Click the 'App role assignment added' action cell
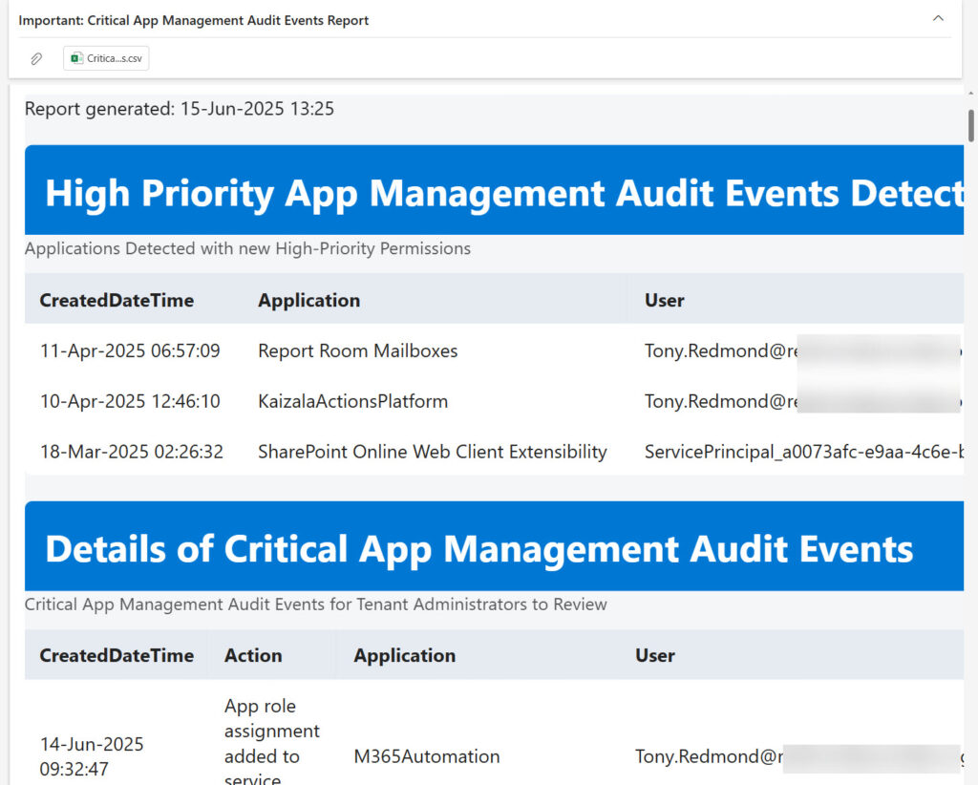 272,741
